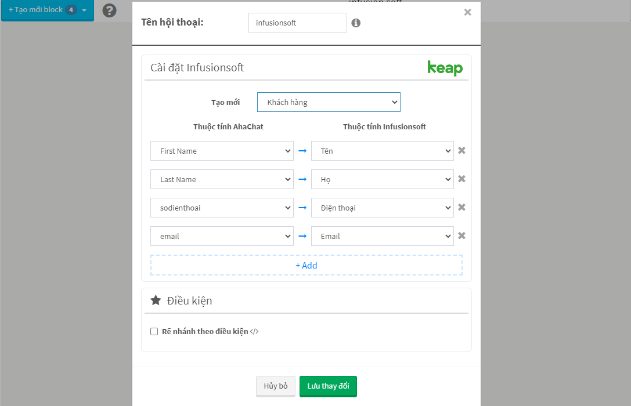This screenshot has height=406, width=631.
Task: Open the Họ Infusionsoft attribute dropdown
Action: tap(383, 179)
